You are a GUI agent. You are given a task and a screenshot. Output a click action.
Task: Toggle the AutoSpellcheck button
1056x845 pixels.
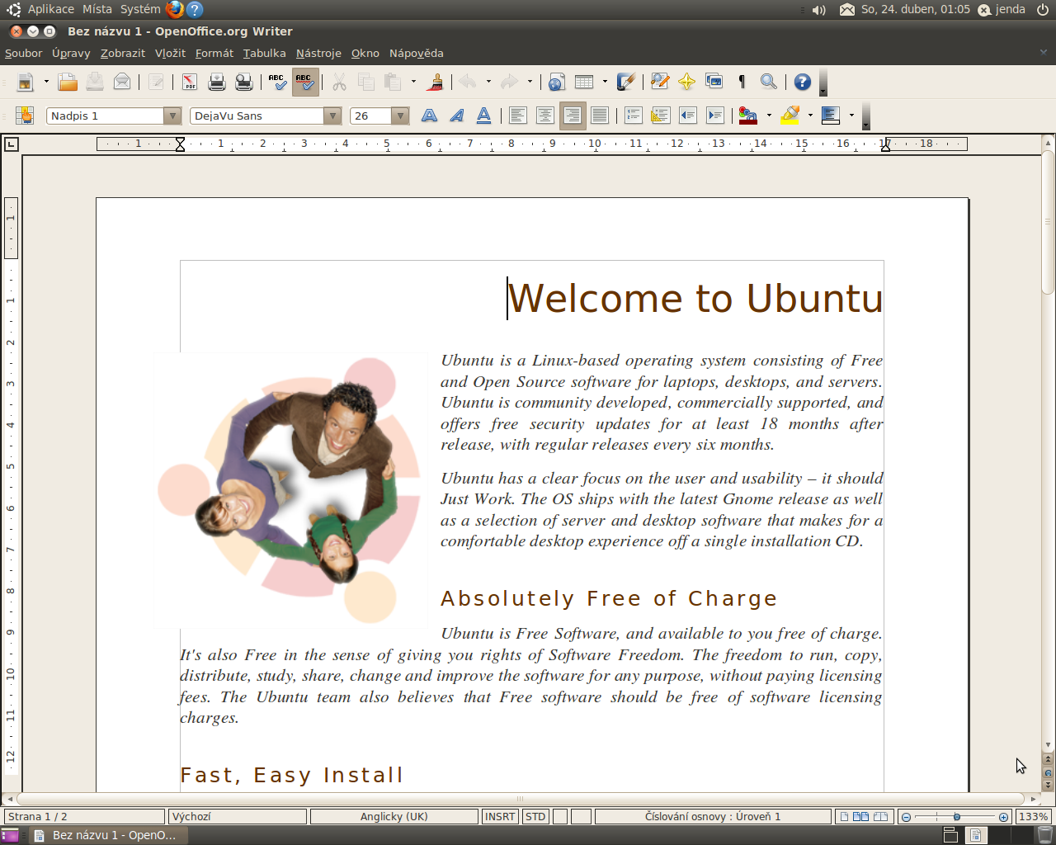click(304, 82)
